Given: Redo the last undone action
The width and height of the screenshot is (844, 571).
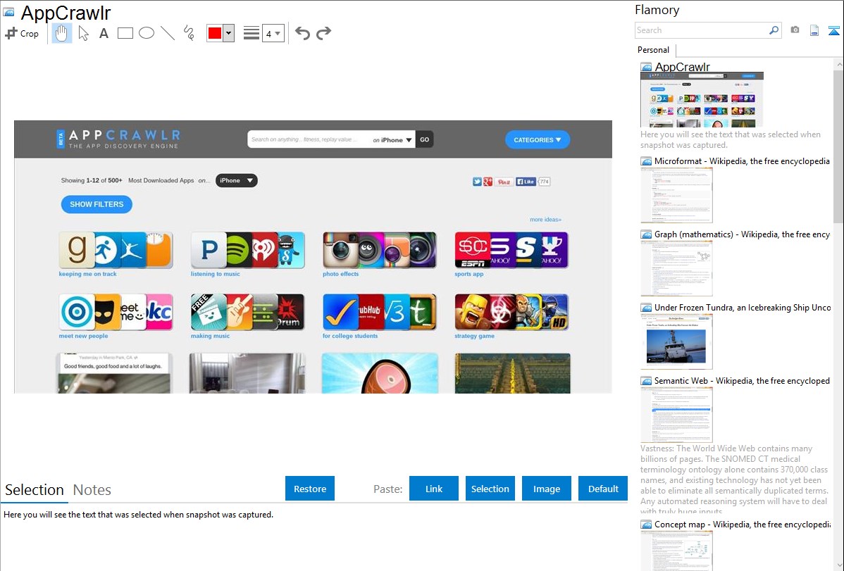Looking at the screenshot, I should (x=323, y=33).
